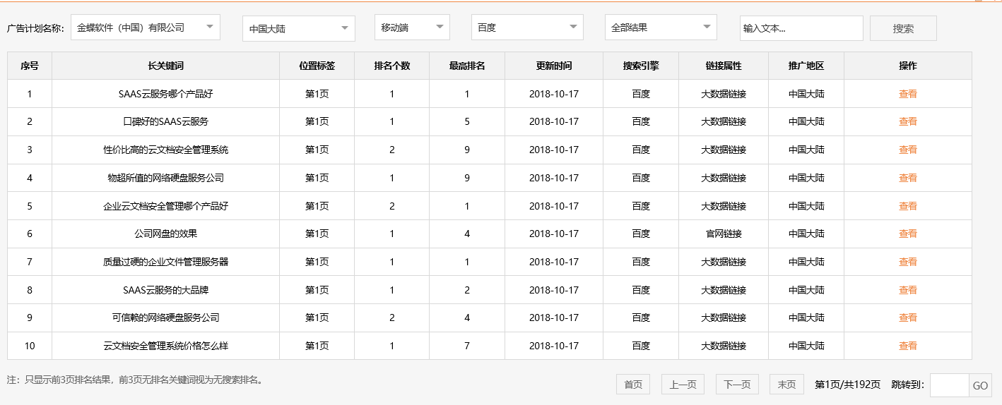Jump to last page with 末页
This screenshot has height=405, width=1002.
786,385
